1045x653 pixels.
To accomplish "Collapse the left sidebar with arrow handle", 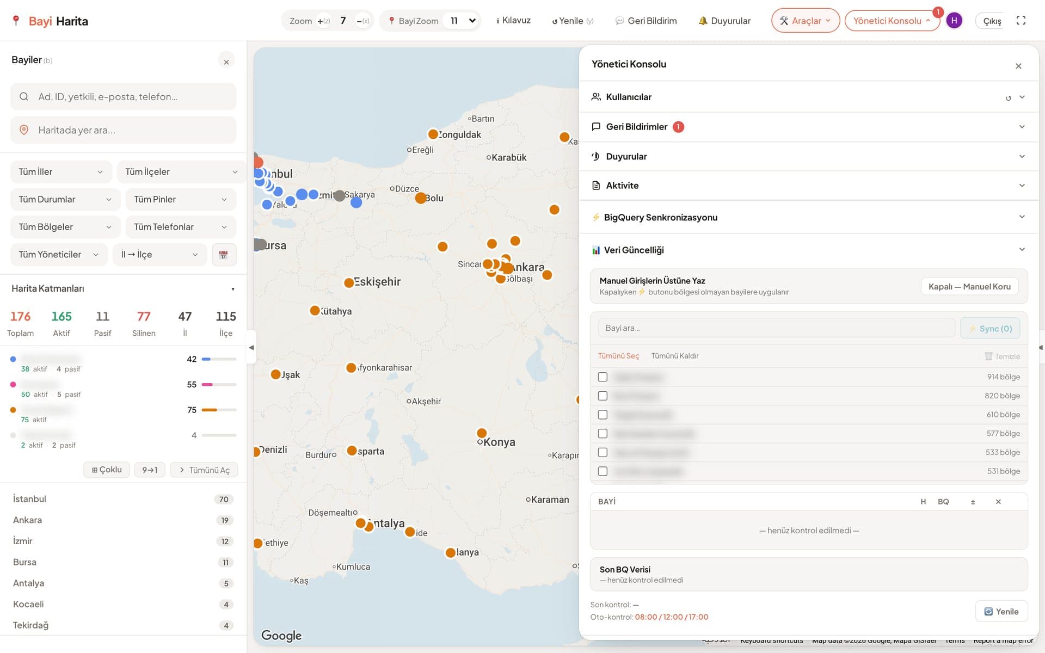I will (x=251, y=347).
